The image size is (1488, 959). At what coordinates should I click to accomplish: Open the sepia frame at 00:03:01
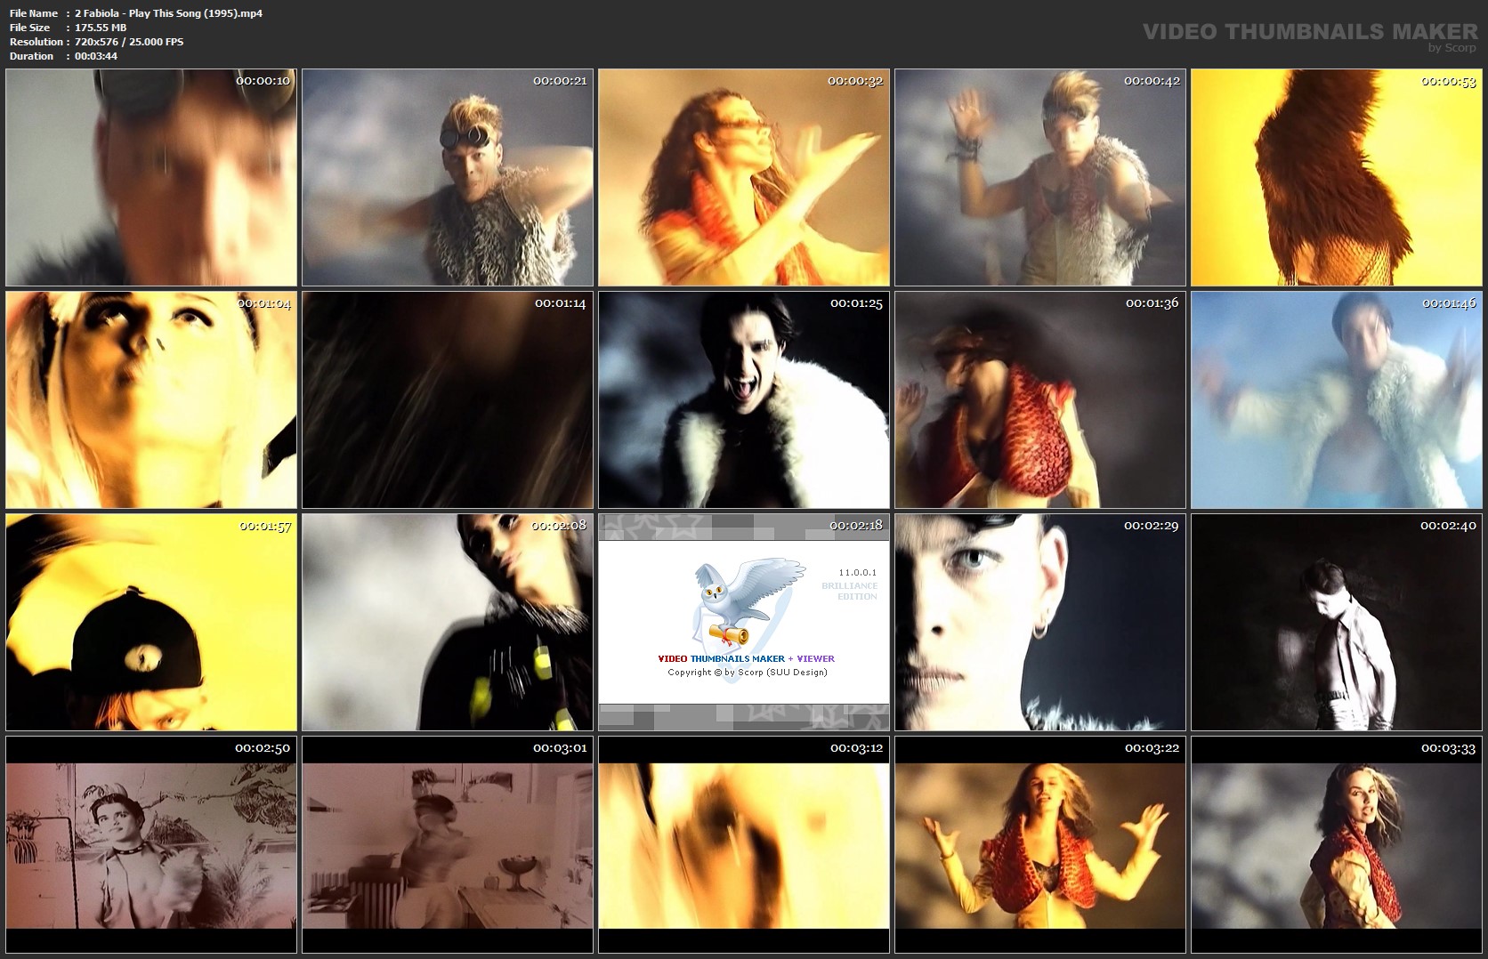(x=448, y=845)
